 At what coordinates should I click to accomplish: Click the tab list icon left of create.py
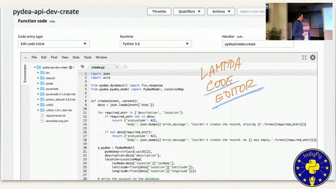(82, 67)
